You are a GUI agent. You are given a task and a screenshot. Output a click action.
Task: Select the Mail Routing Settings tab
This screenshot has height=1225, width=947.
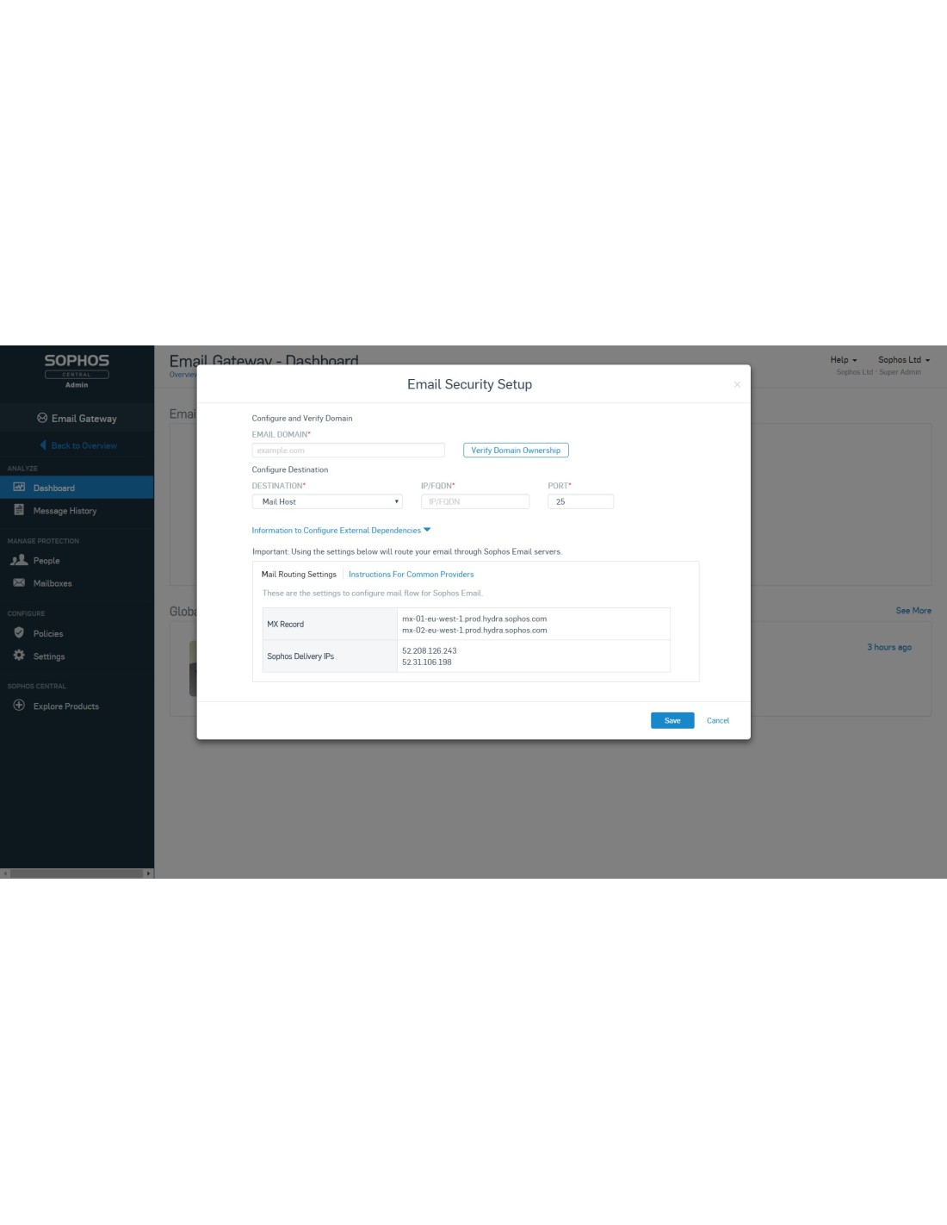pyautogui.click(x=299, y=575)
